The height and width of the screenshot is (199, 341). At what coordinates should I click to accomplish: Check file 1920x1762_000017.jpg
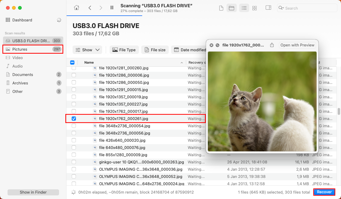tap(74, 111)
